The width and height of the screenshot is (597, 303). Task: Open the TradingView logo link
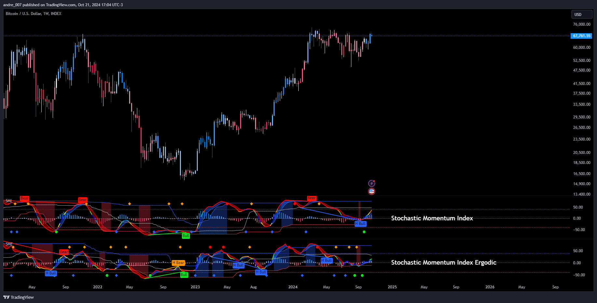point(19,297)
